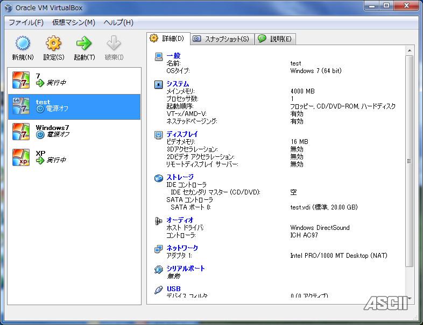Click the Windows DirectSound value

click(x=320, y=228)
